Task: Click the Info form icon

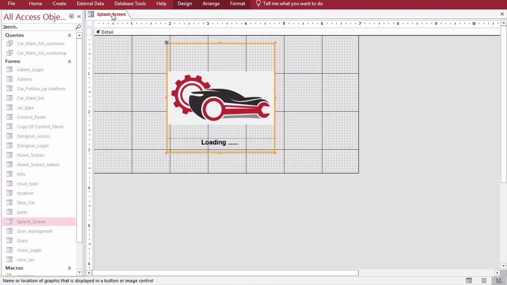Action: coord(10,174)
